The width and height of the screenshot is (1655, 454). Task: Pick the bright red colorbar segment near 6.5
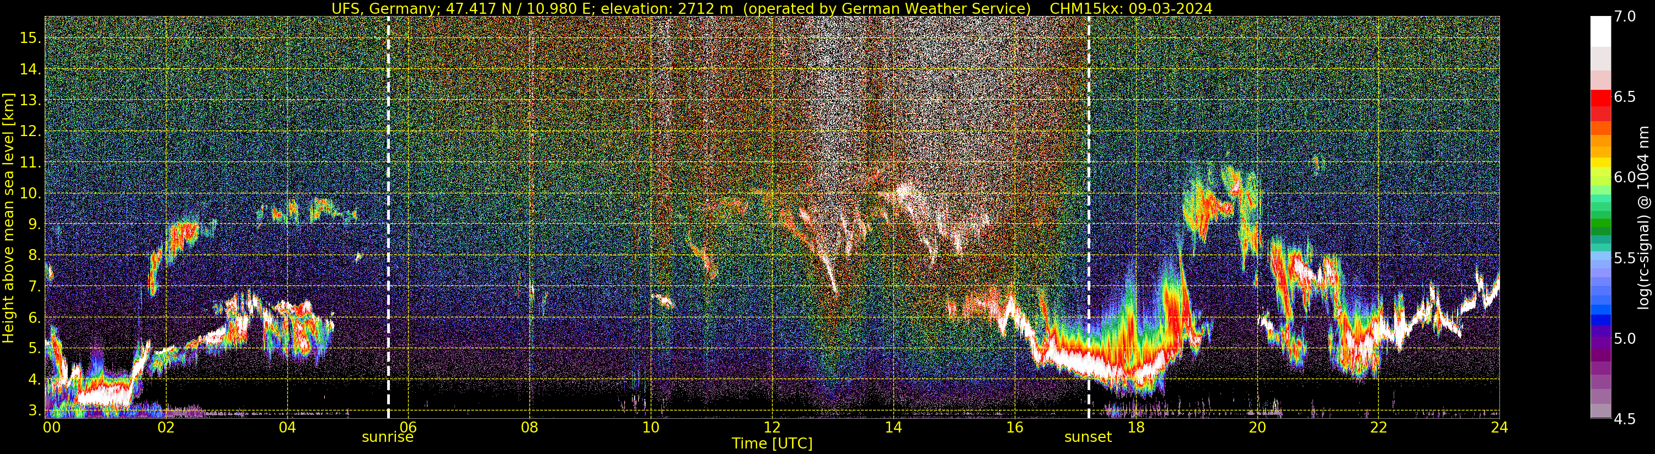(x=1600, y=98)
